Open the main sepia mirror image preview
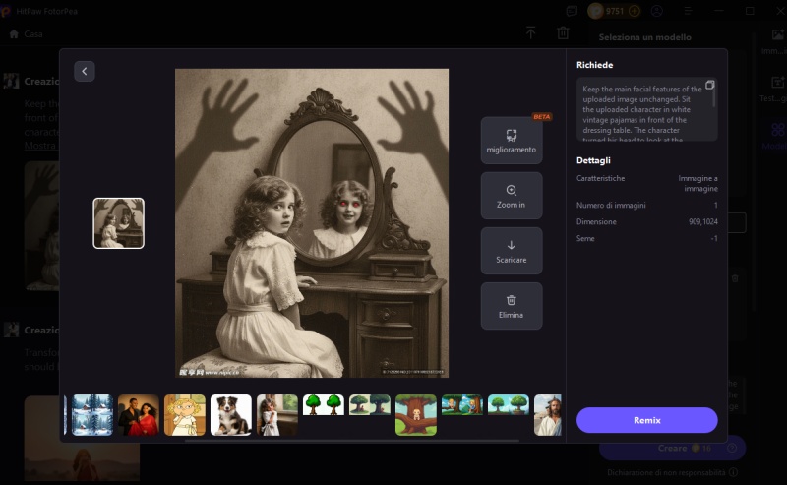The width and height of the screenshot is (787, 485). coord(312,223)
